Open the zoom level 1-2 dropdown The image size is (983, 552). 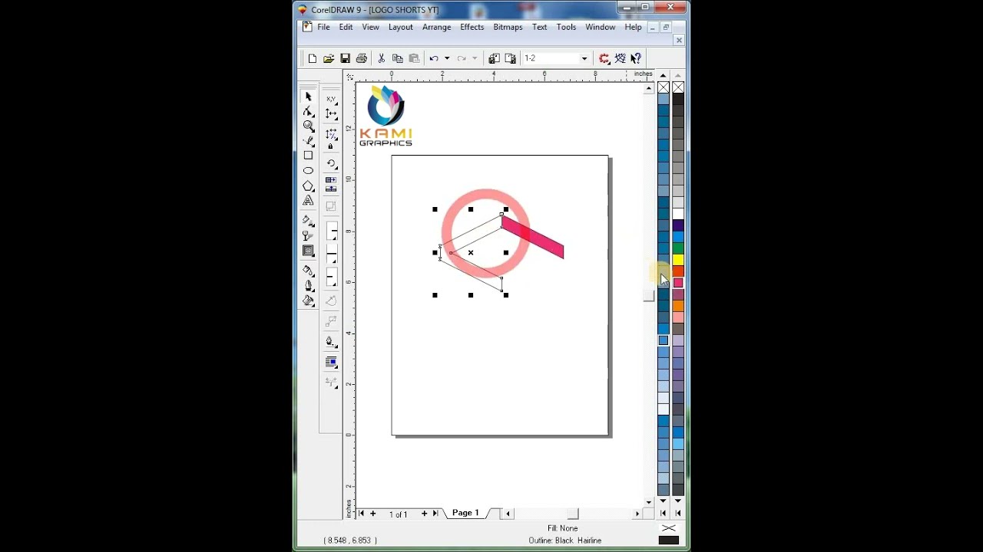(x=584, y=58)
